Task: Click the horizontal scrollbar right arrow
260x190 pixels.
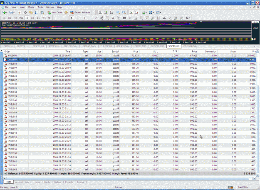Action: coord(254,178)
